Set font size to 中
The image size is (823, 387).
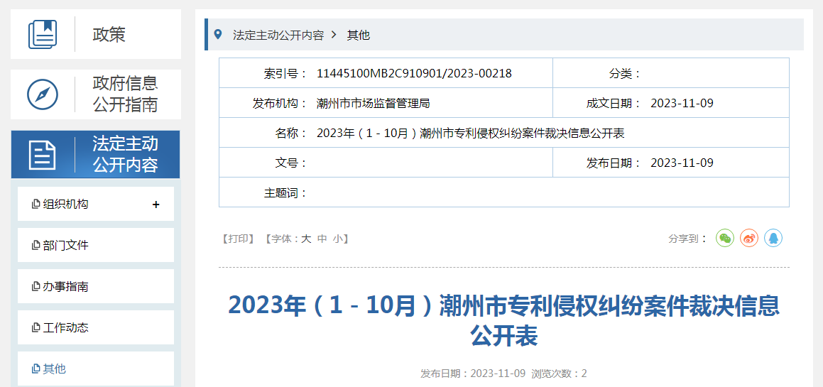323,239
